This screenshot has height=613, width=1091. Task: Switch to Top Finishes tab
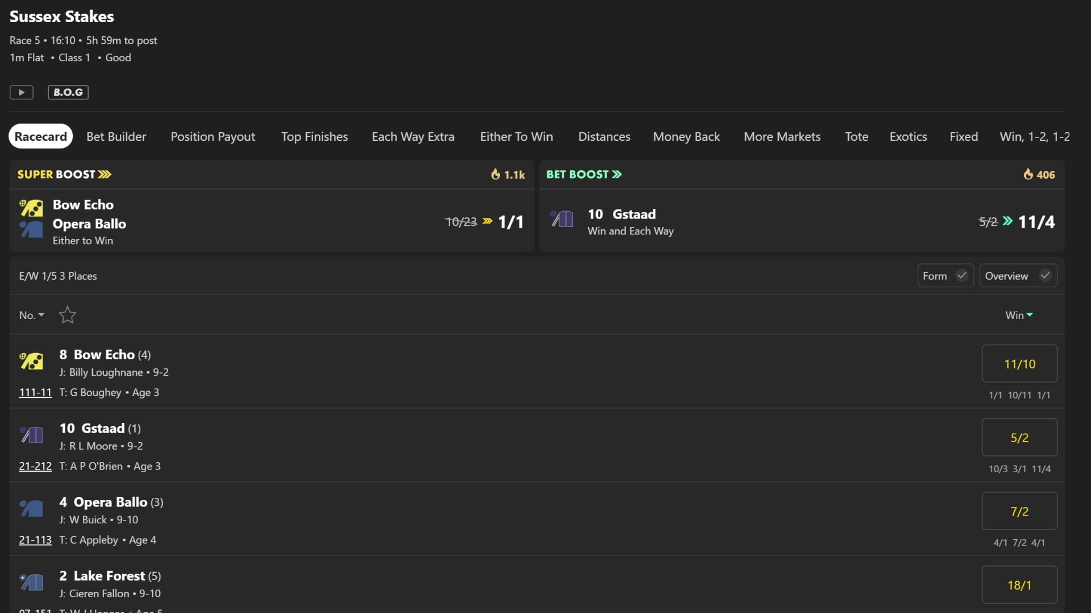(314, 136)
